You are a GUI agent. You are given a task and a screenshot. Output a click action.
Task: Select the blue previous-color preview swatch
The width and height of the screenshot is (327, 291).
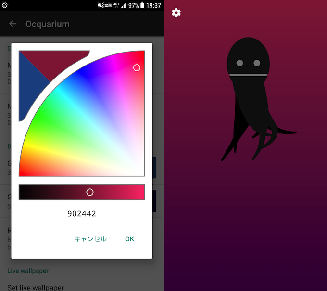[x=30, y=88]
